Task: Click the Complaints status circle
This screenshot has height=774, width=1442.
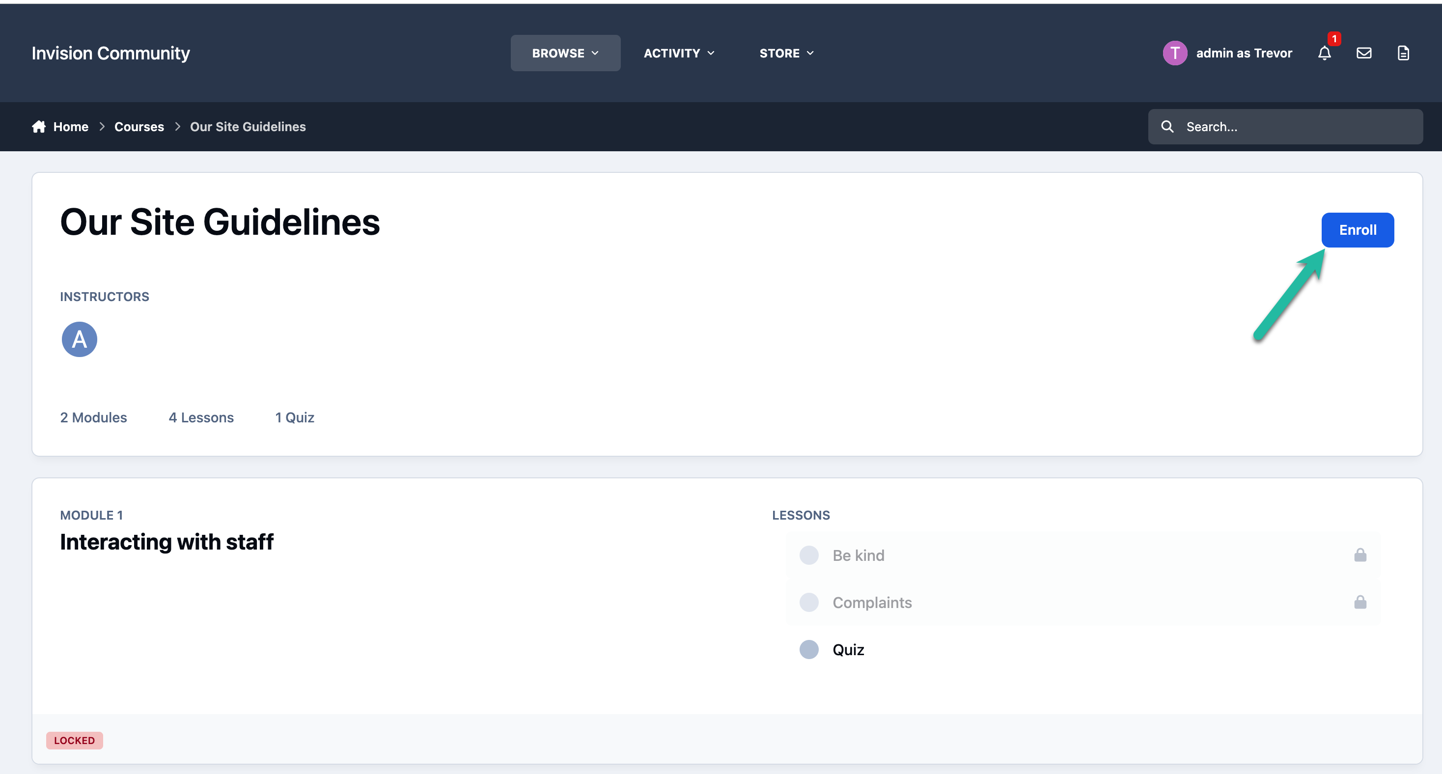Action: [x=809, y=602]
